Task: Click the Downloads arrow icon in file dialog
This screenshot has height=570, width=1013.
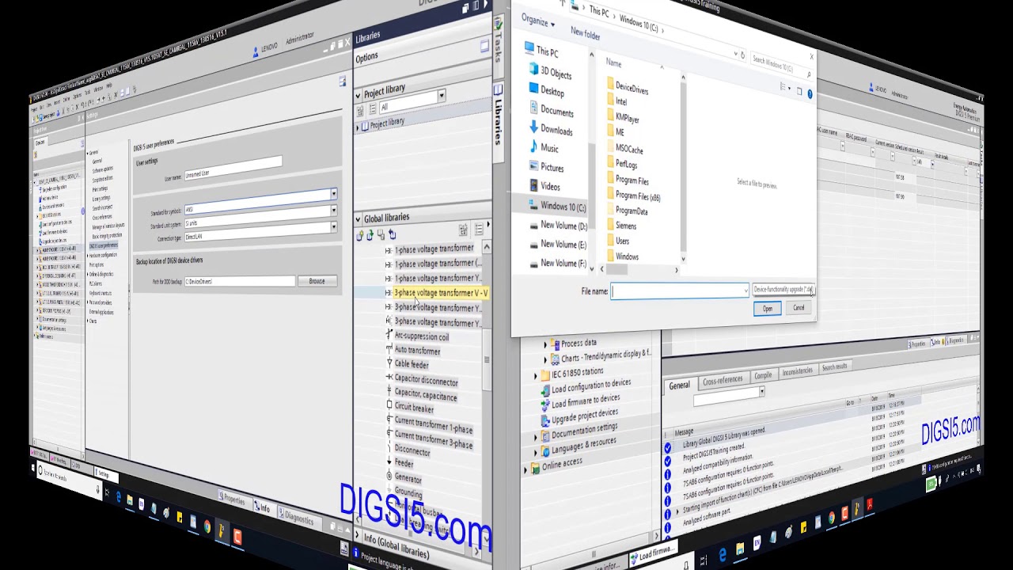Action: pyautogui.click(x=533, y=128)
